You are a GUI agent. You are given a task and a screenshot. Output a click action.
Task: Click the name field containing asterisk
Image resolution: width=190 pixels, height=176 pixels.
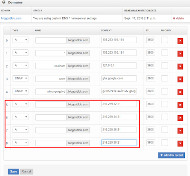pos(51,53)
